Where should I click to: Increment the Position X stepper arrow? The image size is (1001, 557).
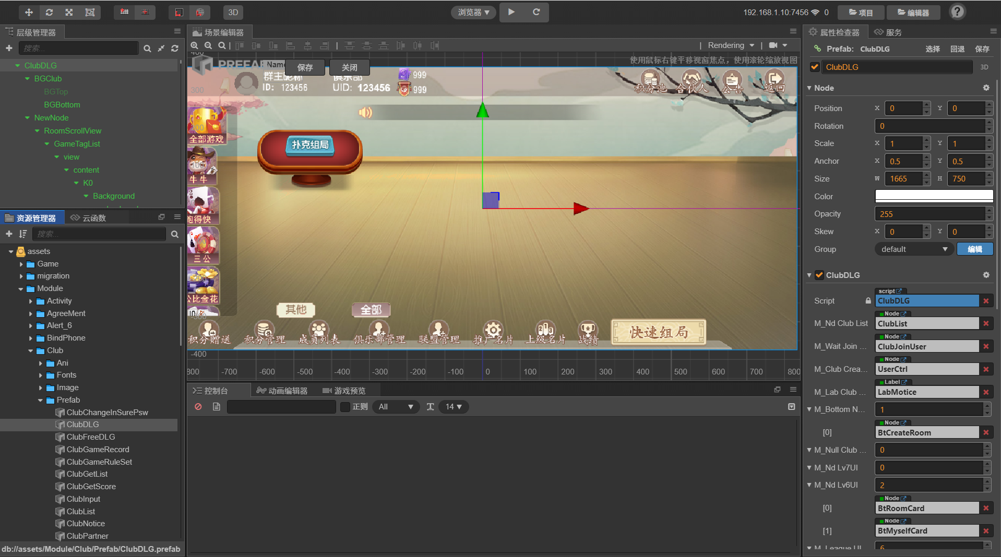pos(926,105)
